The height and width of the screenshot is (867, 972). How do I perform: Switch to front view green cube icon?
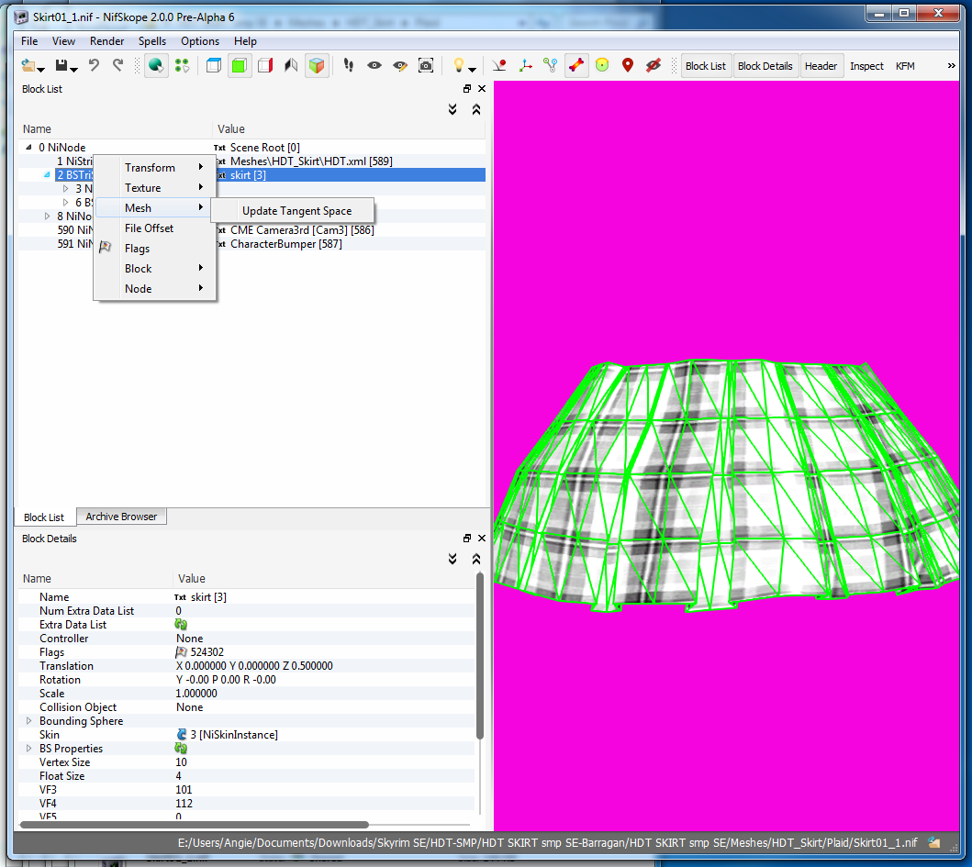tap(240, 65)
